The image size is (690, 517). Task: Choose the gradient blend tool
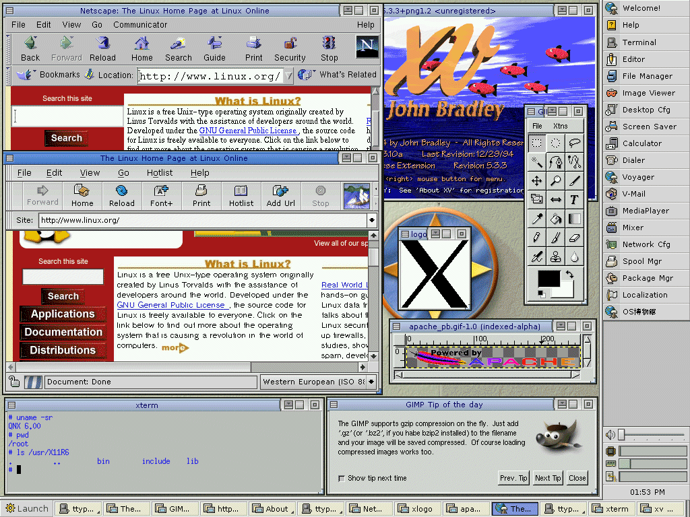[x=574, y=219]
